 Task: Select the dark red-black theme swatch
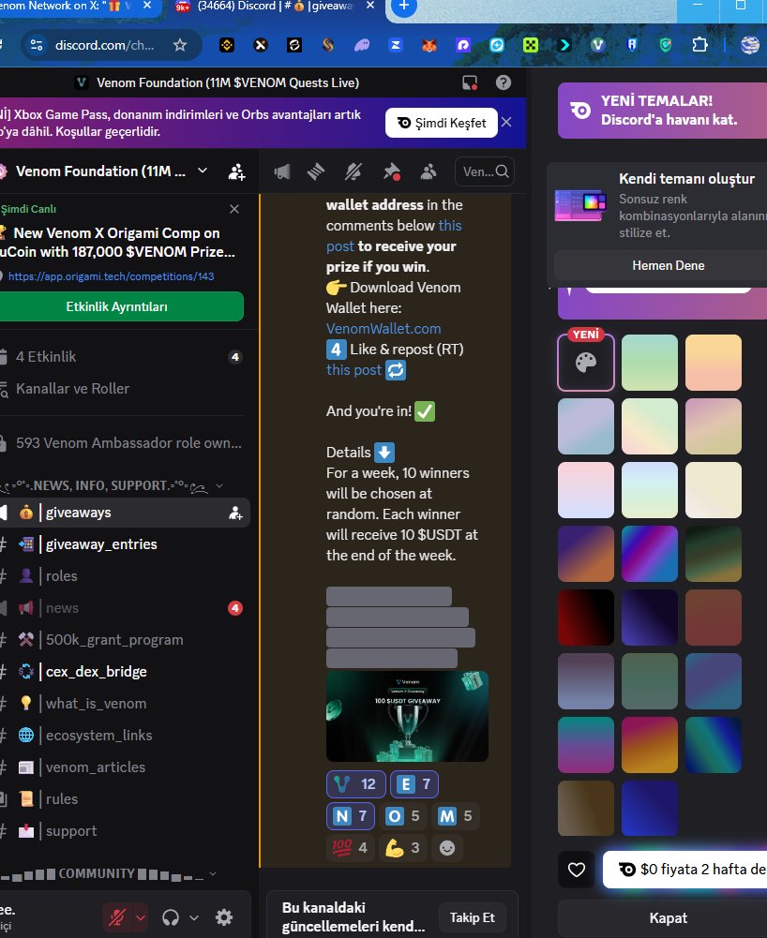click(586, 618)
